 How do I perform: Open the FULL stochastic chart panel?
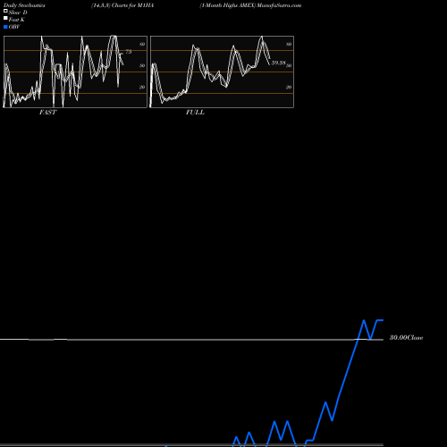(222, 72)
